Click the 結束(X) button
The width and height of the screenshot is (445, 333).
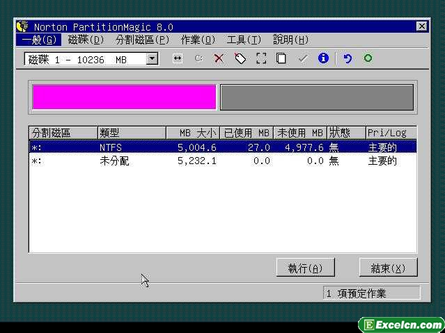(x=388, y=268)
